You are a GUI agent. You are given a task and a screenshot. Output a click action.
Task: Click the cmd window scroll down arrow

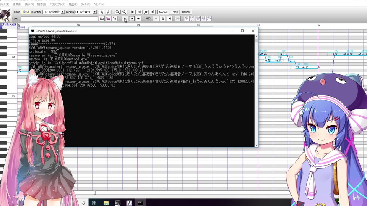tap(256, 145)
